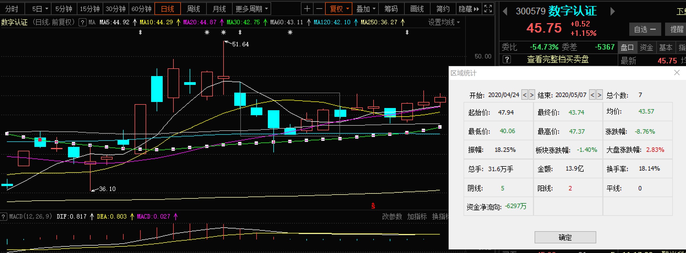686x253 pixels.
Task: Set a 提醒 alert
Action: click(x=676, y=29)
